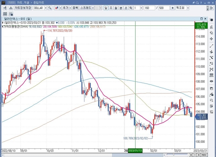This screenshot has height=157, width=216.
Task: Click the sidebar icon just below the trend line tool
Action: 211,52
